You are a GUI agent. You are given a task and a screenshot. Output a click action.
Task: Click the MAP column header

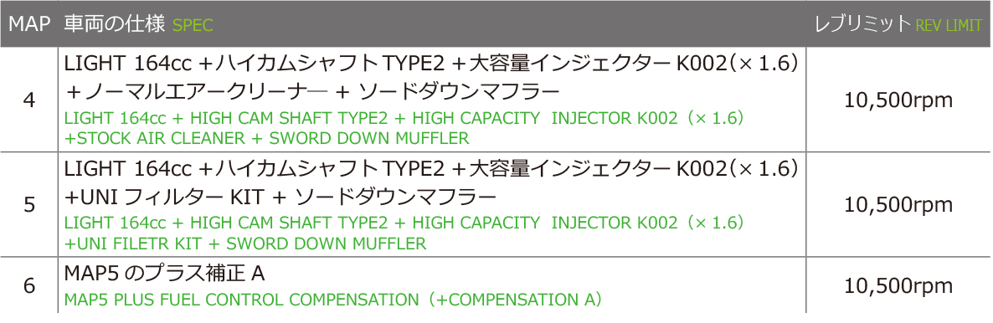point(28,24)
